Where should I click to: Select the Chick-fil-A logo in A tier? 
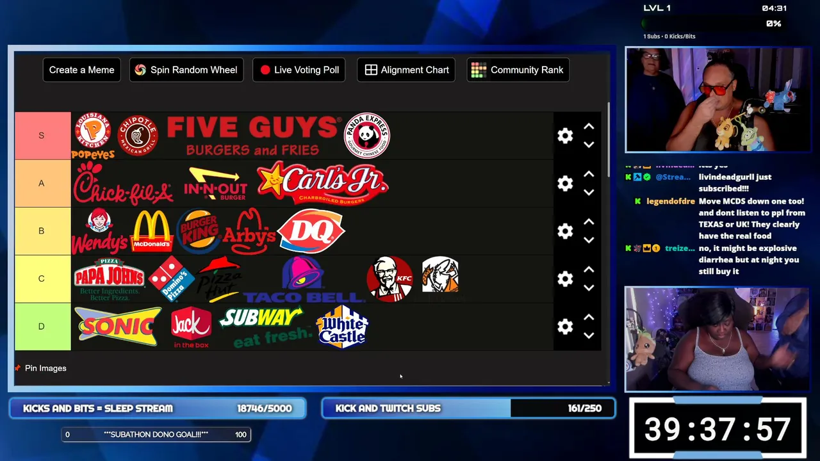pyautogui.click(x=123, y=184)
